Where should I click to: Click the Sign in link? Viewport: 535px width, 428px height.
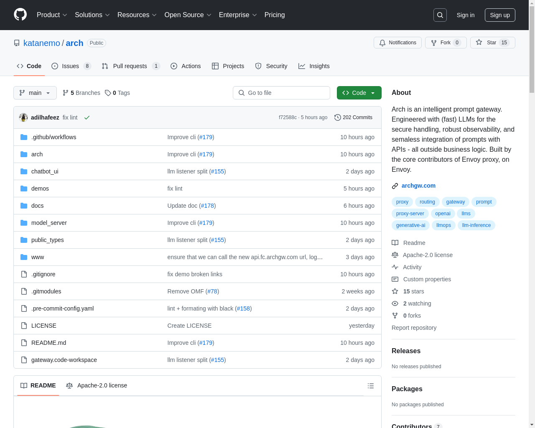coord(466,15)
